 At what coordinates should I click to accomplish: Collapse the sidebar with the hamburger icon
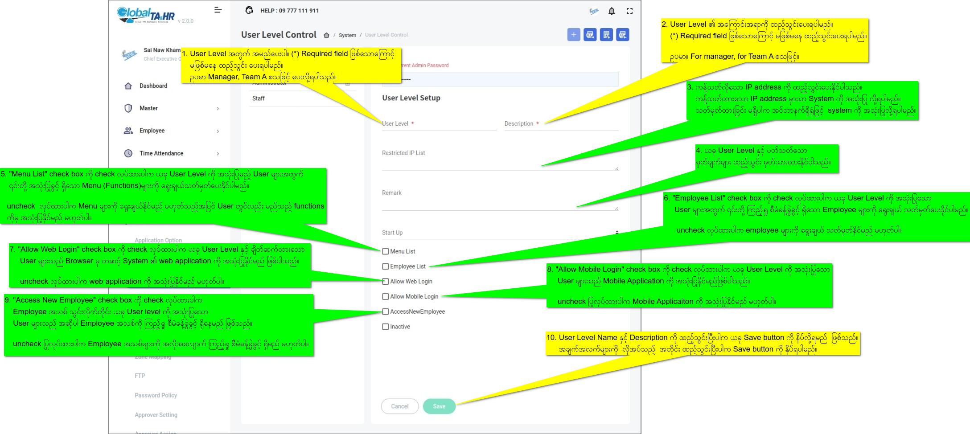(218, 10)
